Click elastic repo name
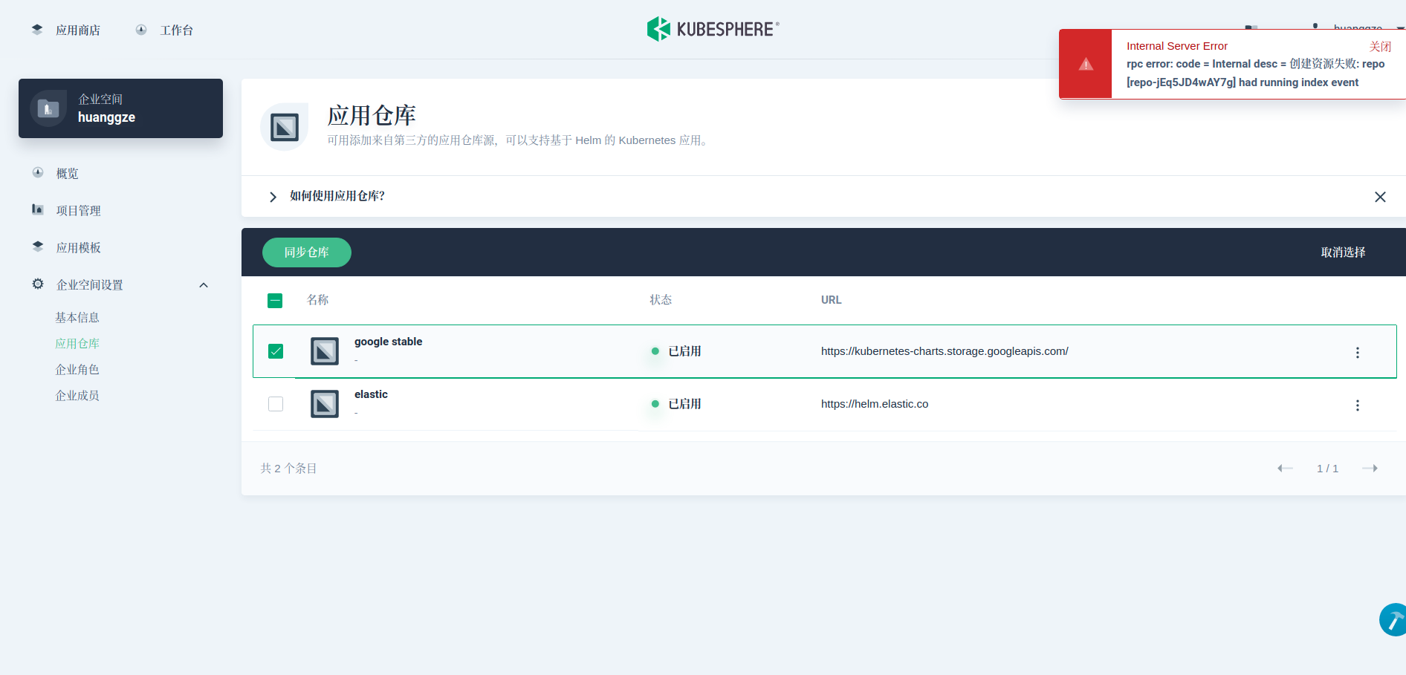 pos(371,394)
